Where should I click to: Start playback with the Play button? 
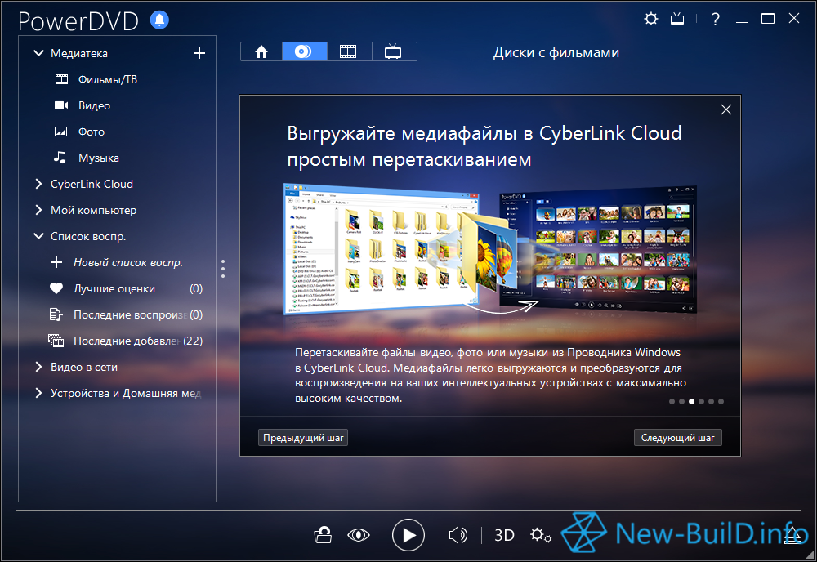click(x=408, y=535)
